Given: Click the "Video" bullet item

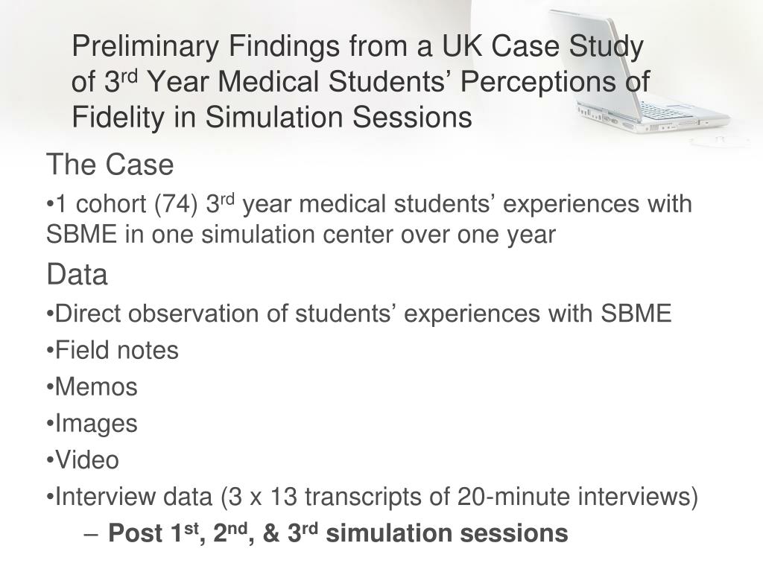Looking at the screenshot, I should click(83, 460).
